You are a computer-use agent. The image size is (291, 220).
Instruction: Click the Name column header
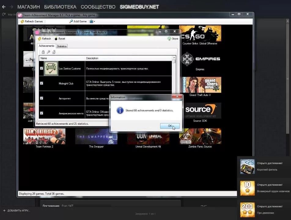pos(62,58)
